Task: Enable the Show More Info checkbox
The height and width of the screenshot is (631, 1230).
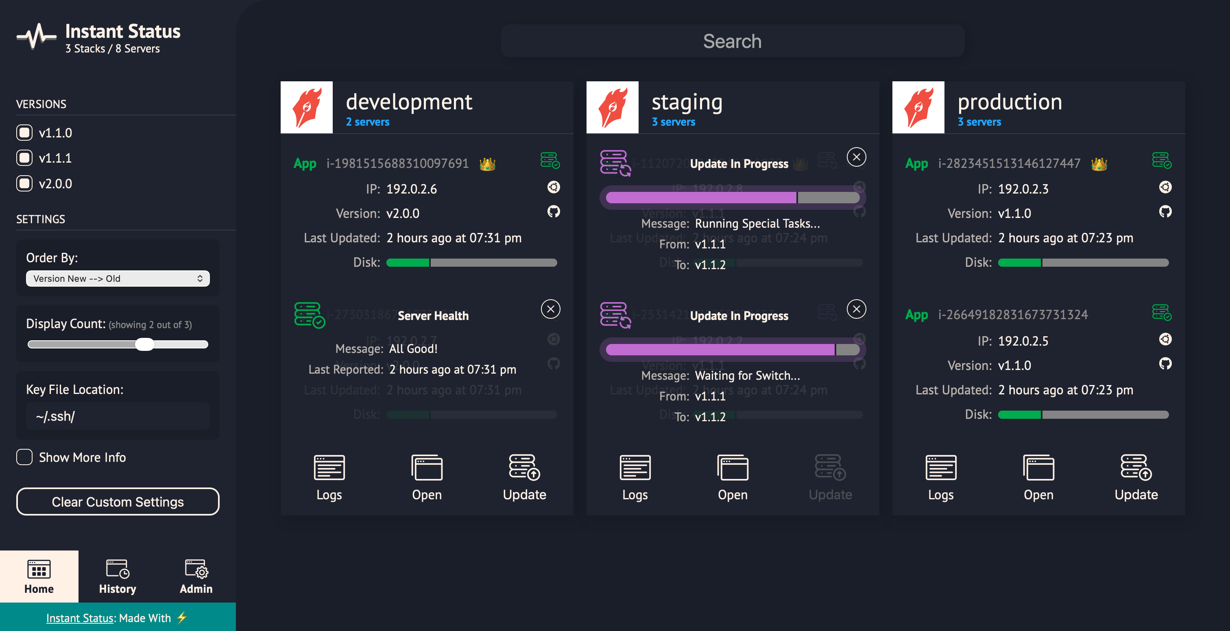Action: point(24,457)
